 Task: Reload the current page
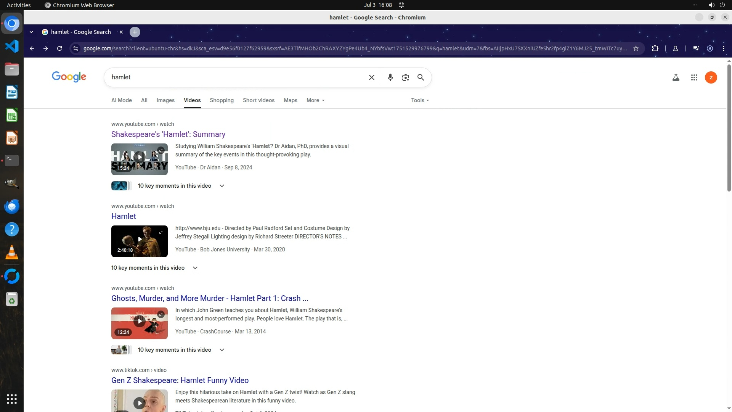click(59, 48)
